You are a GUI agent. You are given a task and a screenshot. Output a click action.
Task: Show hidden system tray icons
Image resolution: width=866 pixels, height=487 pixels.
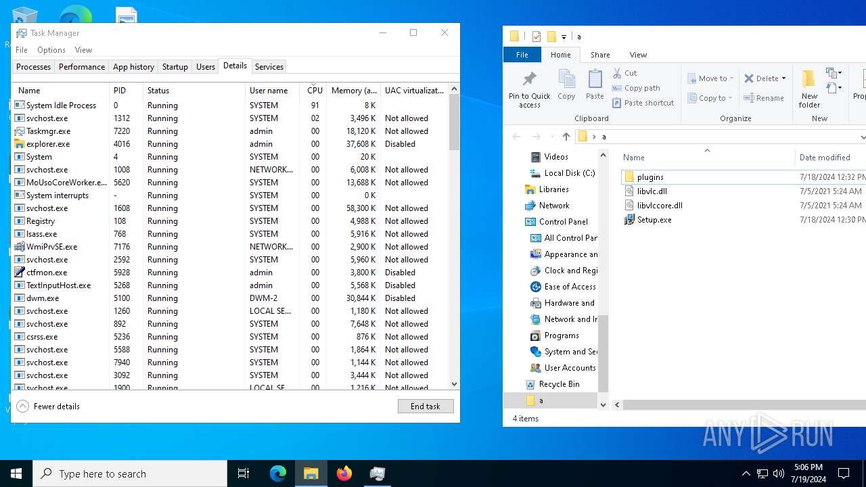(746, 473)
